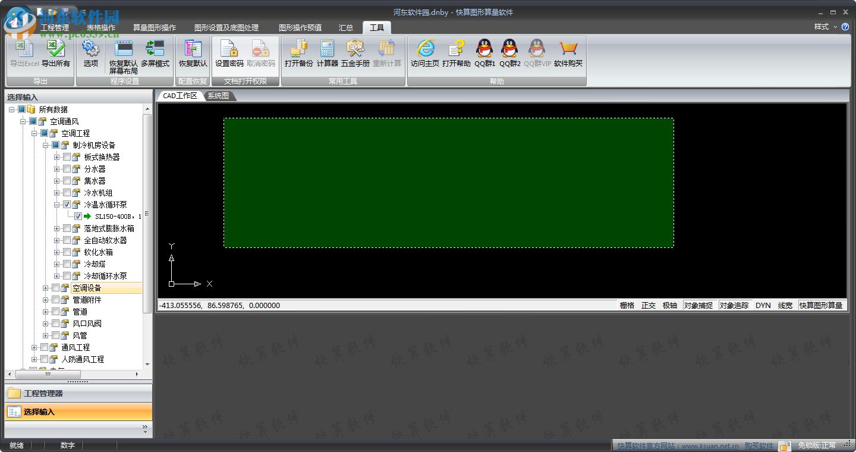Uncheck the 冷温水循环泵 checkbox

[x=67, y=205]
